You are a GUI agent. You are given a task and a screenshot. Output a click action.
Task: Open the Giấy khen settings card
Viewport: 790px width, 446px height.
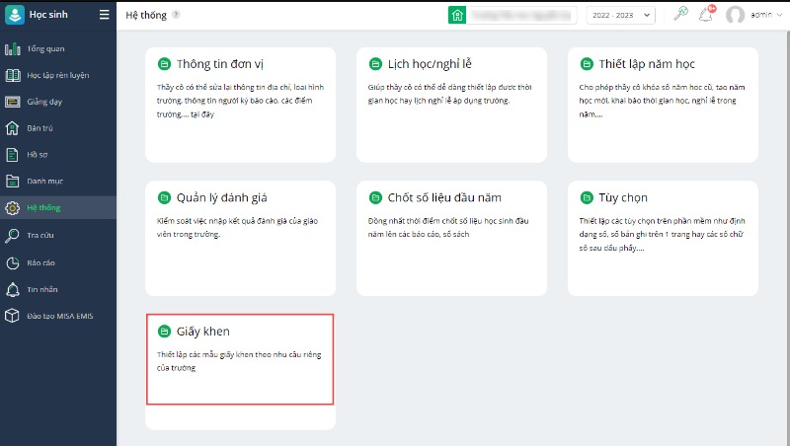click(x=240, y=358)
